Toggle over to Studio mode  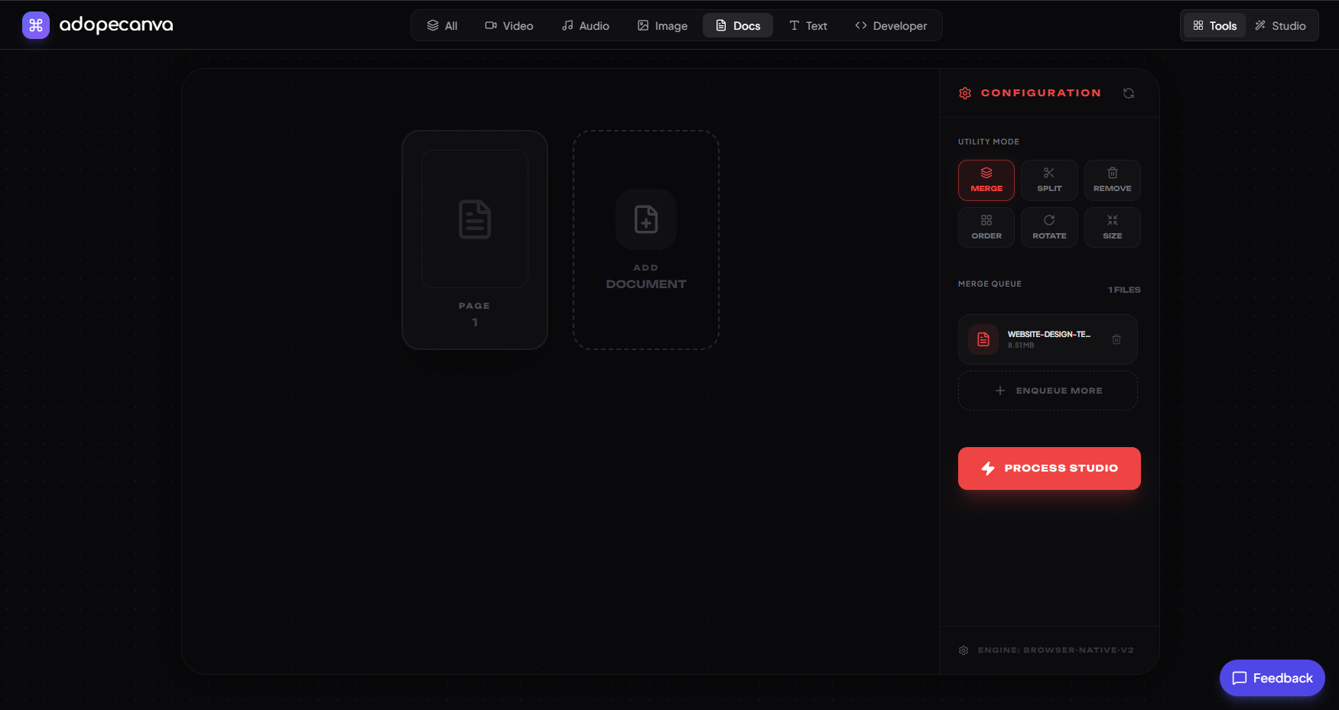(x=1281, y=25)
